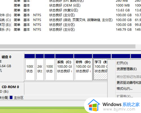Select the 娱乐 (F:) volume row

point(70,30)
